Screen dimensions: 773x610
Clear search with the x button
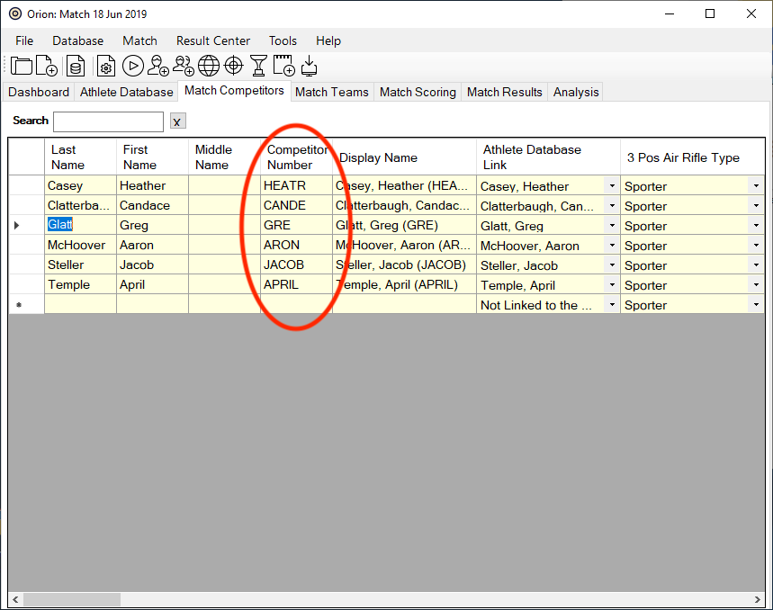[x=177, y=121]
